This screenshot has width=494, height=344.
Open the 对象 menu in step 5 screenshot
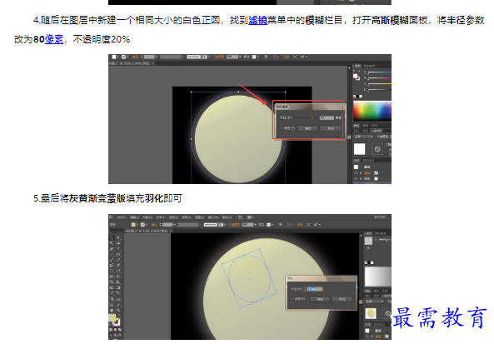pos(147,217)
